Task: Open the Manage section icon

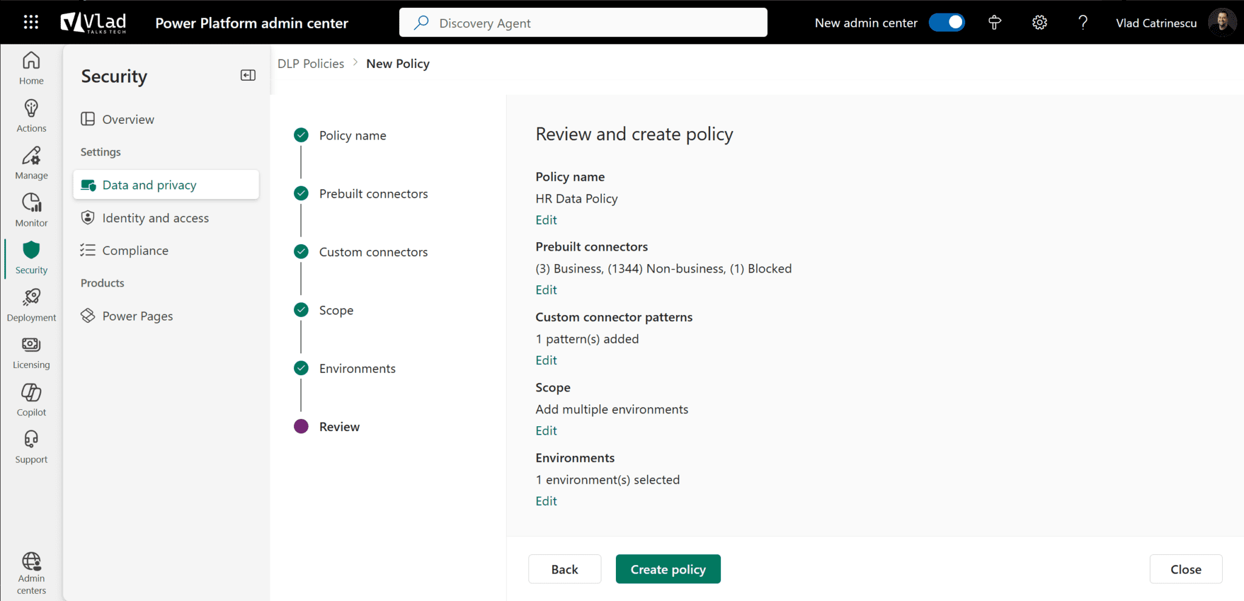Action: [30, 161]
